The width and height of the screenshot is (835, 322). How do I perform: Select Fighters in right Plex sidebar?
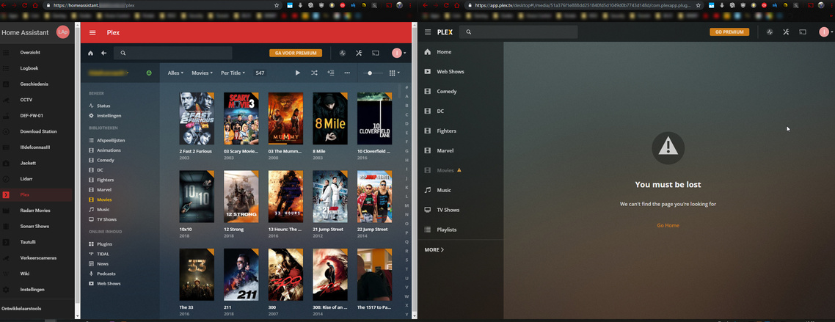[440, 131]
